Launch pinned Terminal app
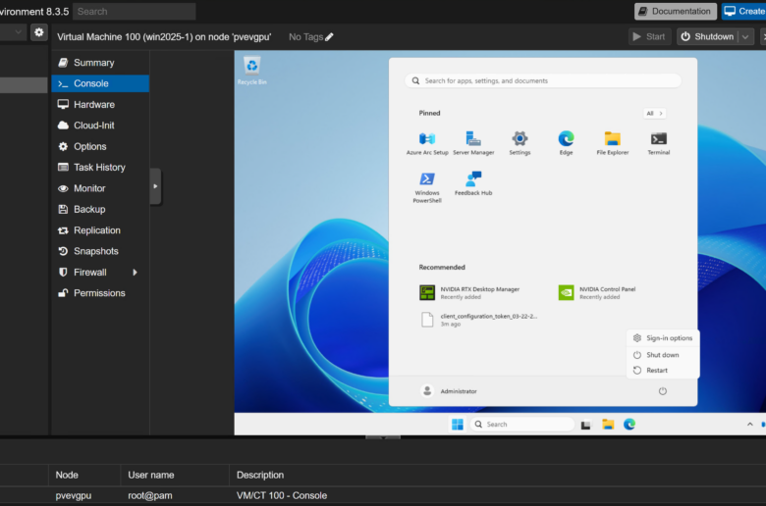Image resolution: width=766 pixels, height=506 pixels. [659, 143]
